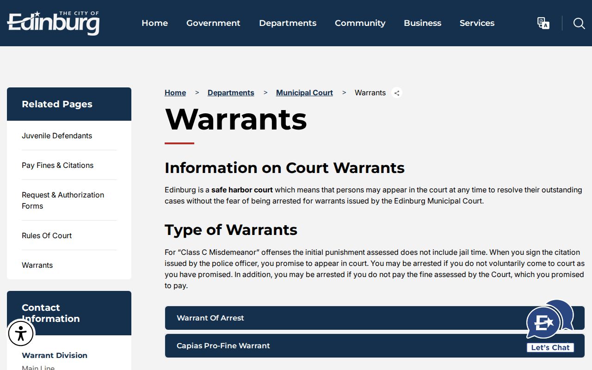Go to the Home breadcrumb link

175,92
